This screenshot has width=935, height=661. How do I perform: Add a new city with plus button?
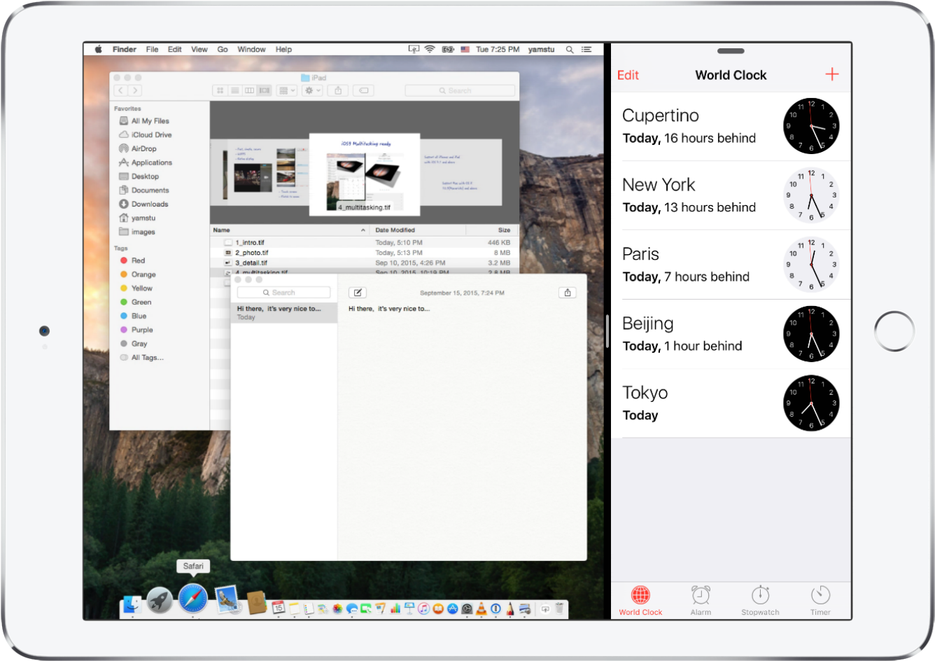pos(832,74)
